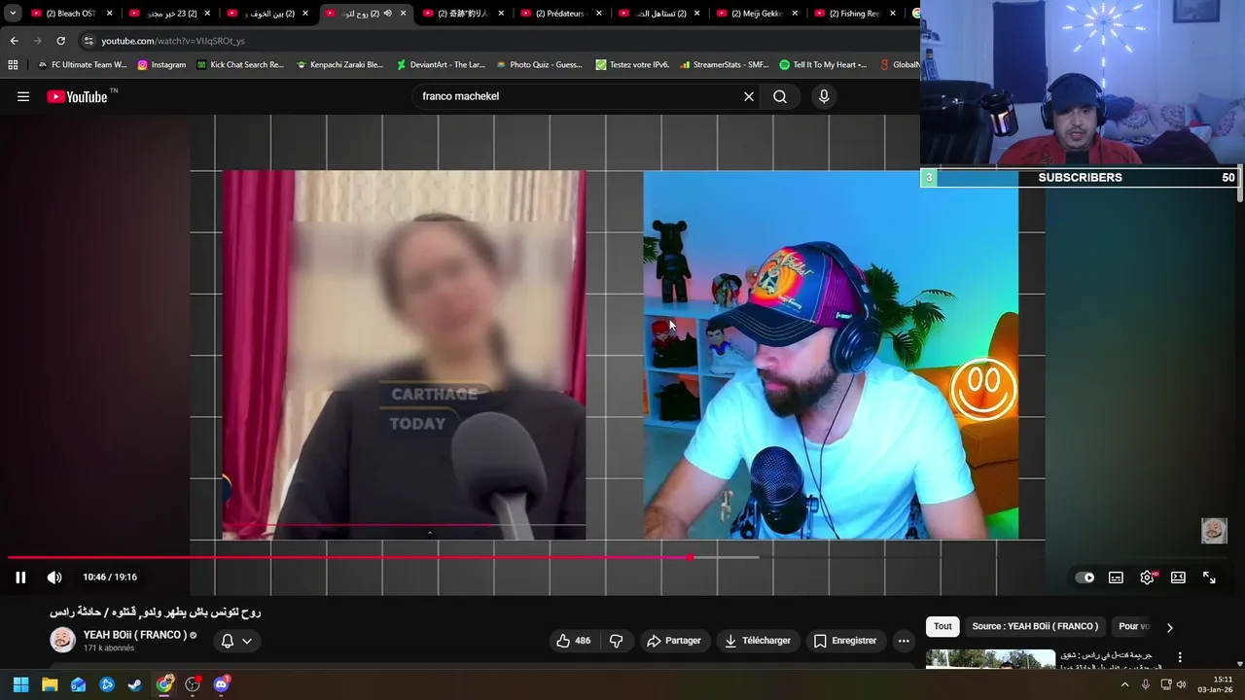The width and height of the screenshot is (1245, 700).
Task: Go forward in browser
Action: tap(37, 41)
